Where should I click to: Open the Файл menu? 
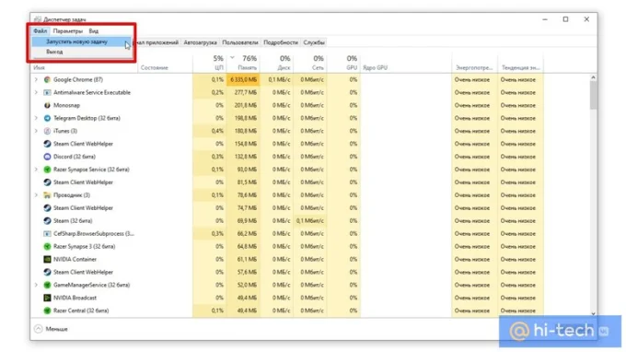pyautogui.click(x=41, y=30)
